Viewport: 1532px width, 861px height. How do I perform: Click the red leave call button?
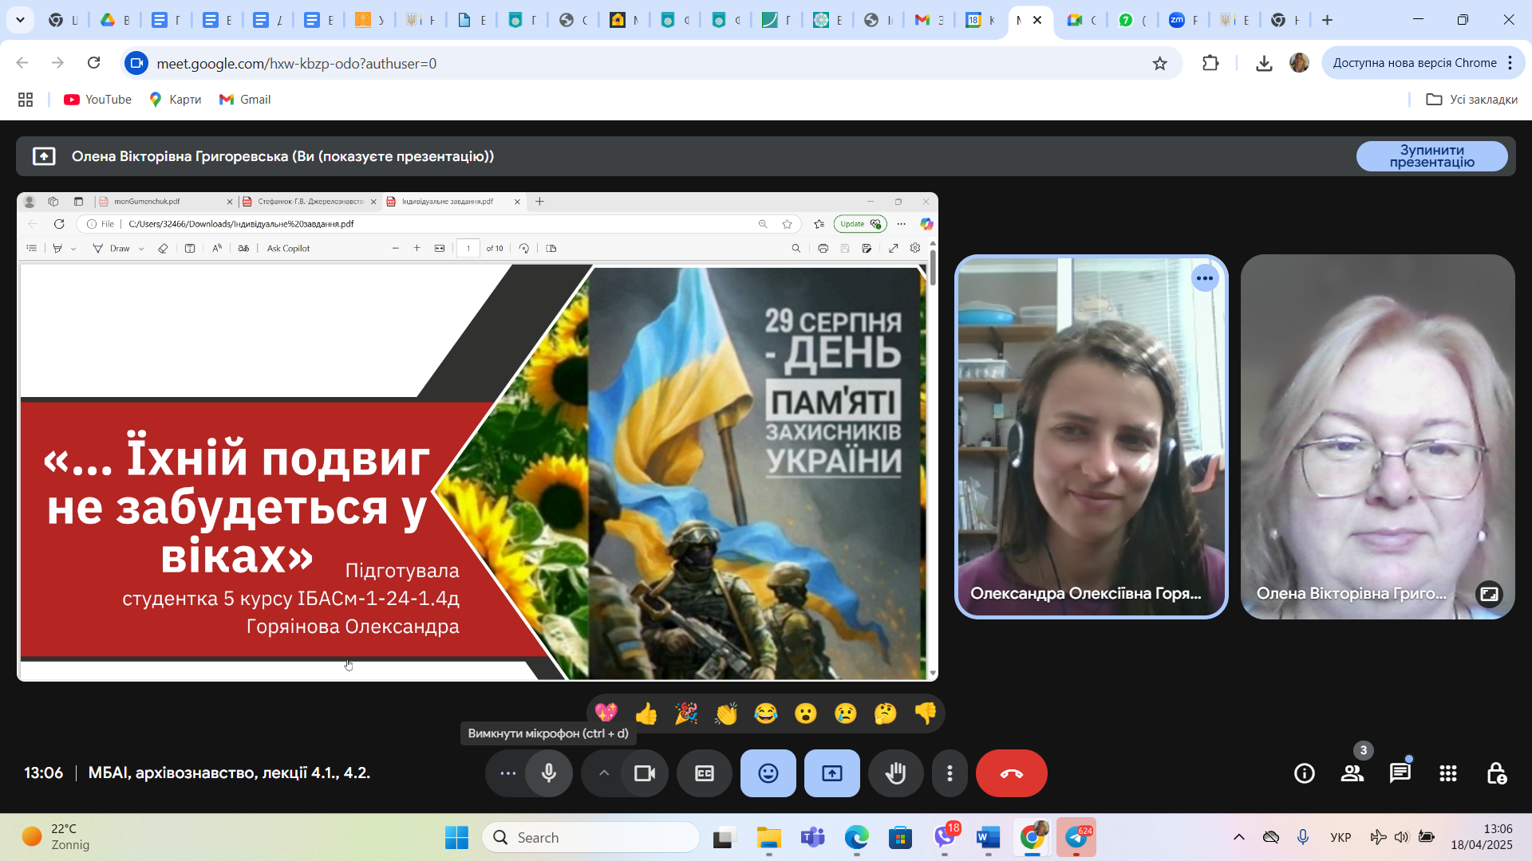pos(1011,773)
